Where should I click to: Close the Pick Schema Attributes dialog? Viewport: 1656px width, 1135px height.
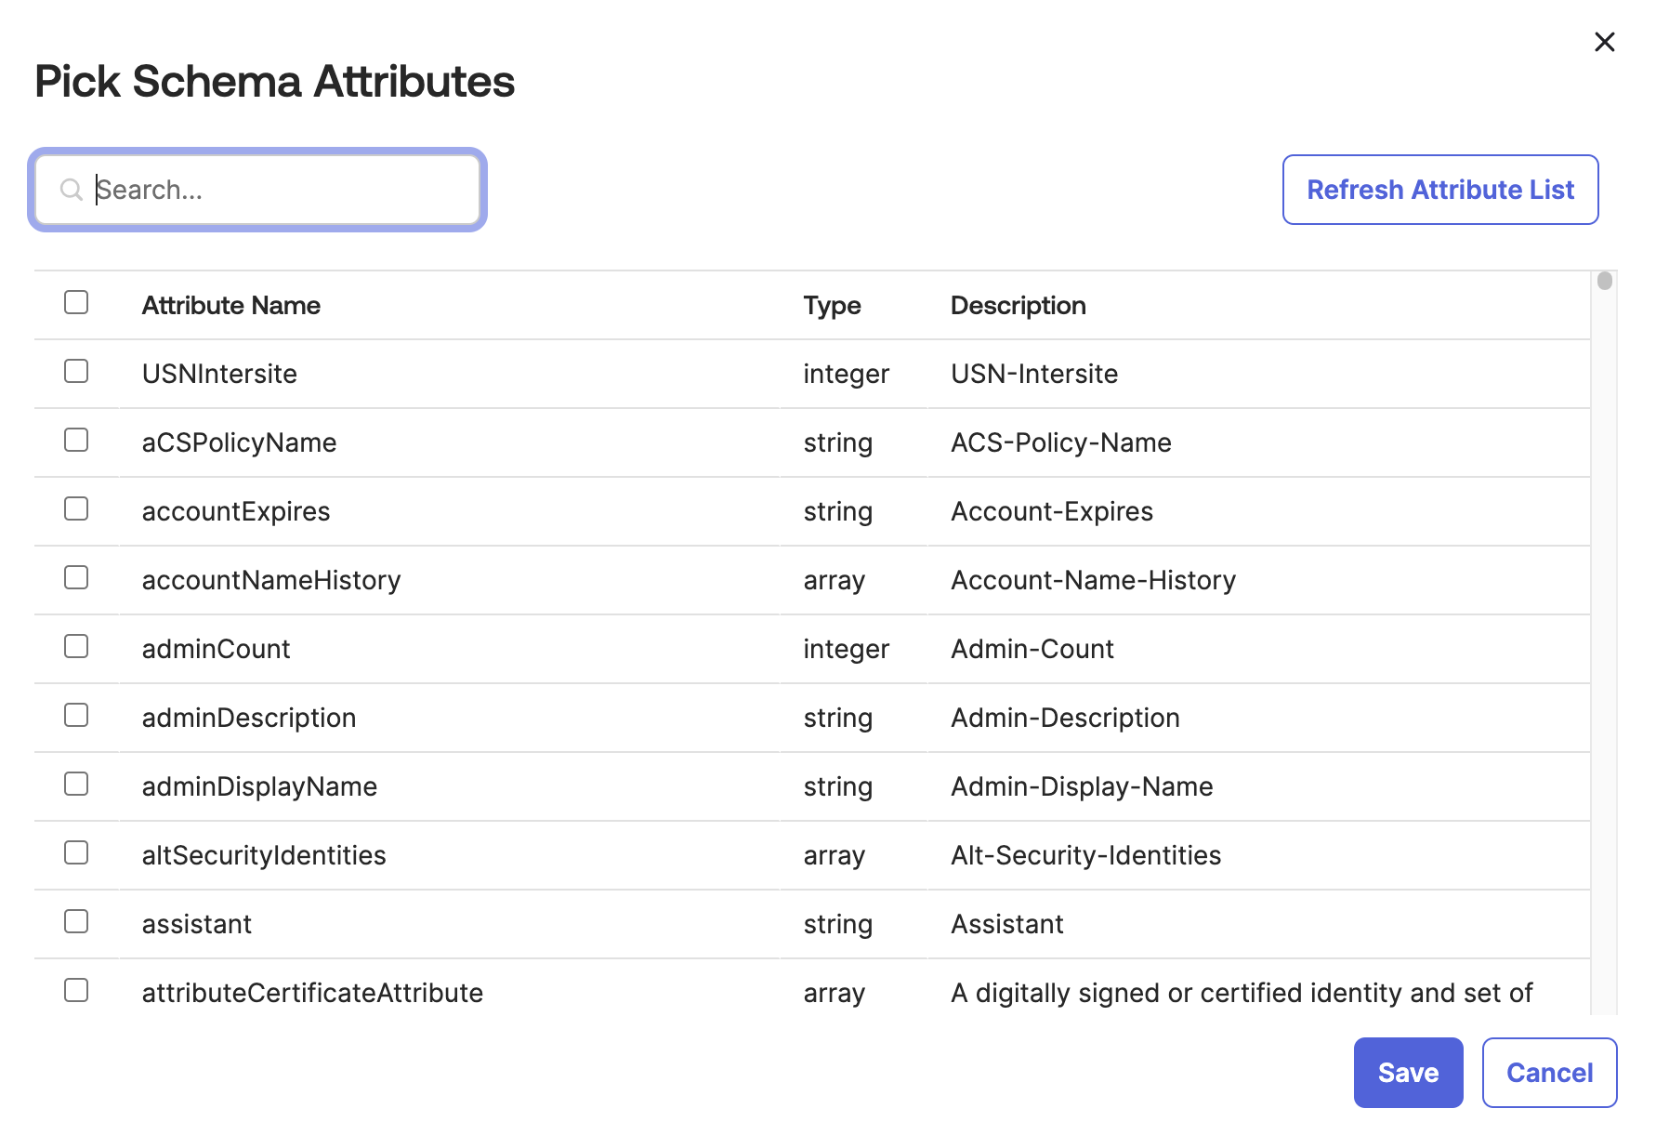[x=1604, y=42]
